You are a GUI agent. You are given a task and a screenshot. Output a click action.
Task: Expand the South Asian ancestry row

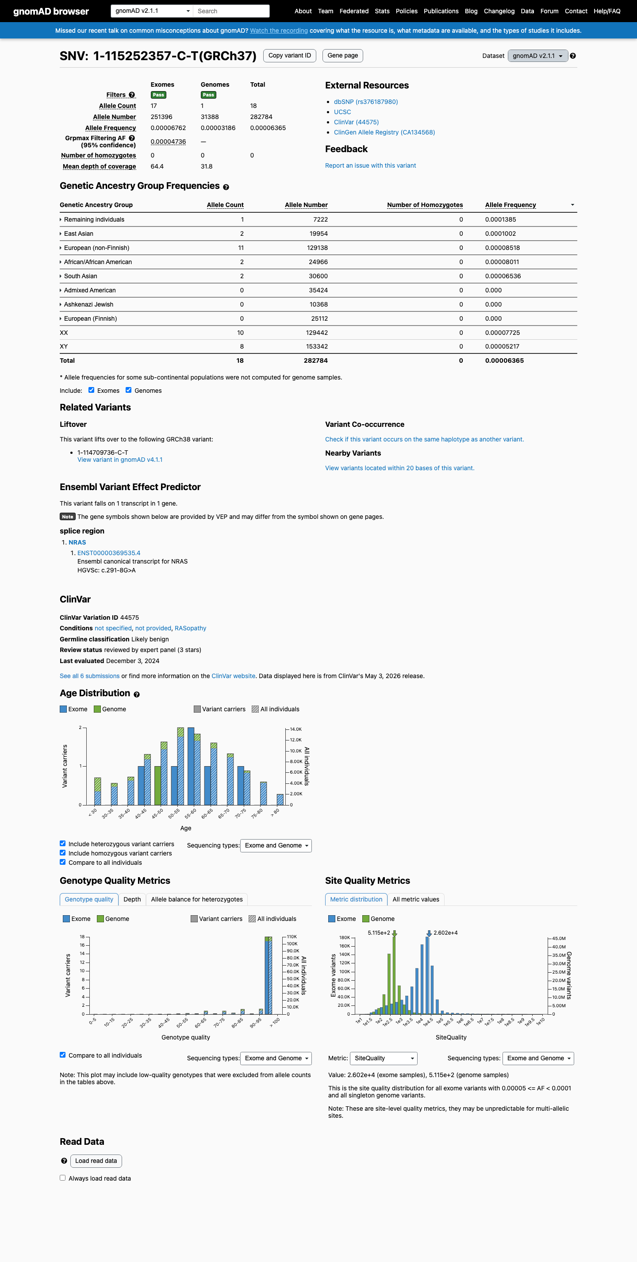pos(78,276)
